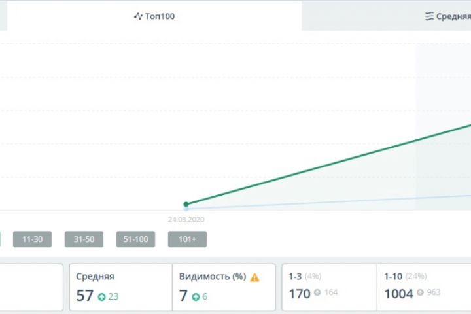
Task: Toggle the 31-50 position range filter
Action: 84,239
